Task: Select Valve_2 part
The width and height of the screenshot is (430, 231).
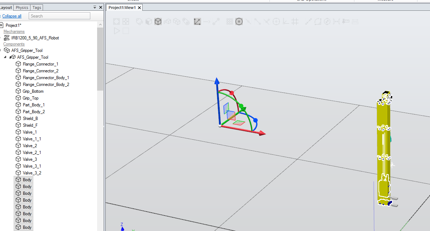Action: [30, 146]
